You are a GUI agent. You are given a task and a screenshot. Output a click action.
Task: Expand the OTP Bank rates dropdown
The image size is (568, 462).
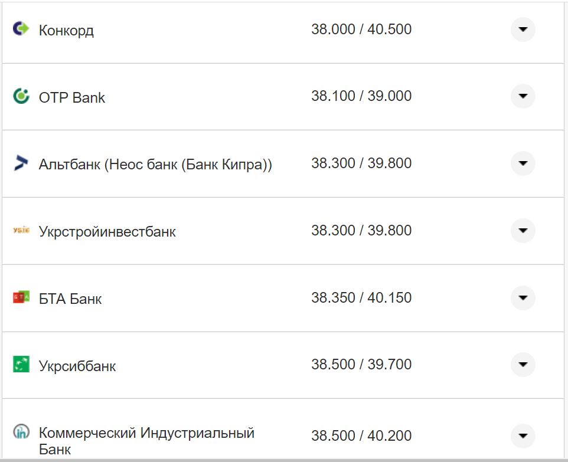[x=523, y=96]
